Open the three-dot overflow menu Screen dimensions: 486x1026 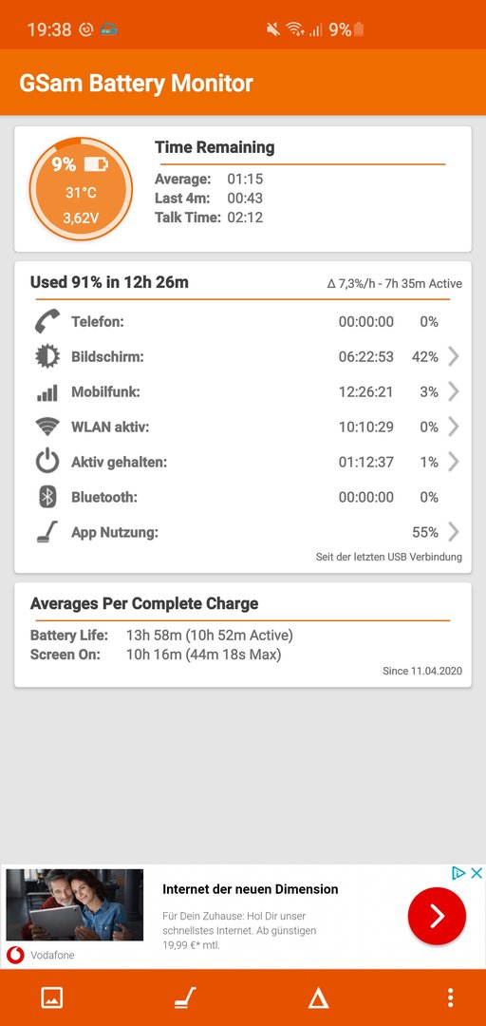pos(450,997)
